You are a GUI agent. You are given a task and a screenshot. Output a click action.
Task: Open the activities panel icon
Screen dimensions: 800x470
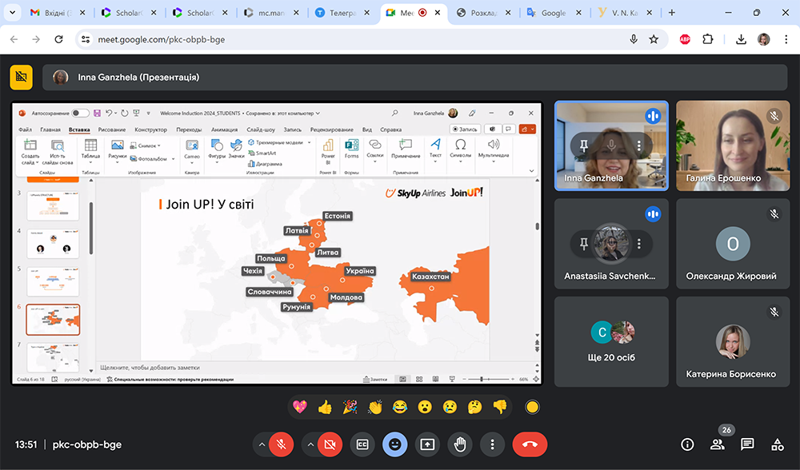777,444
